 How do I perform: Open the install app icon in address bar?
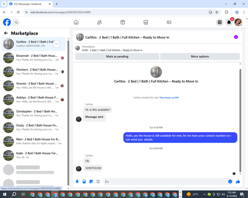(x=210, y=12)
